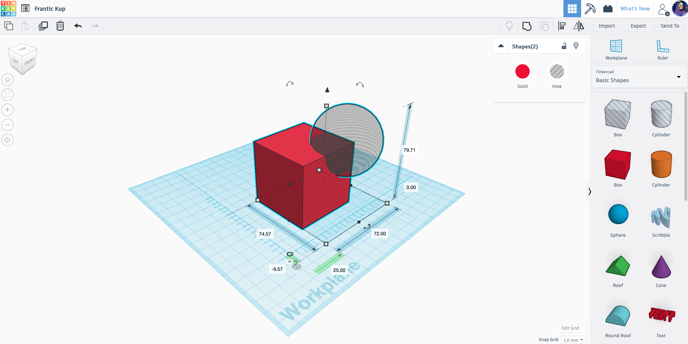Click the Undo arrow
This screenshot has height=344, width=688.
click(78, 26)
